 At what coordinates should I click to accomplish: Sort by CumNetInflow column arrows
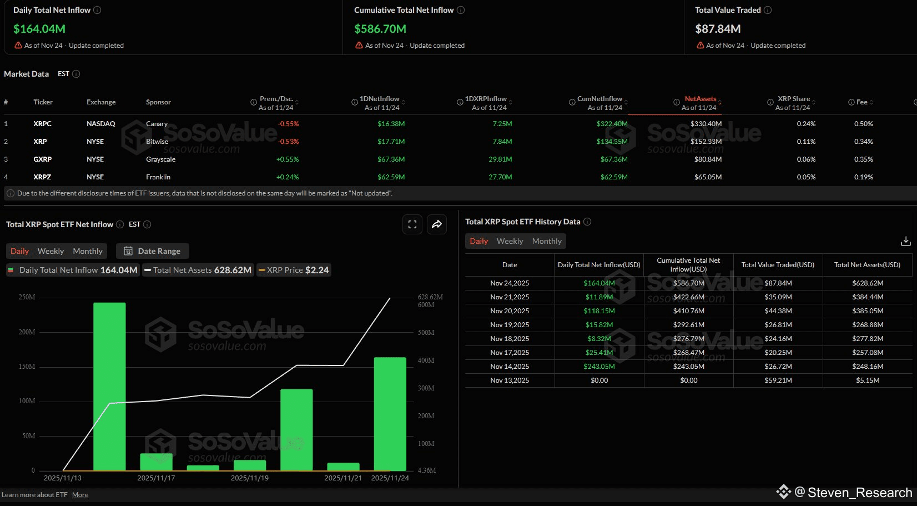tap(626, 103)
